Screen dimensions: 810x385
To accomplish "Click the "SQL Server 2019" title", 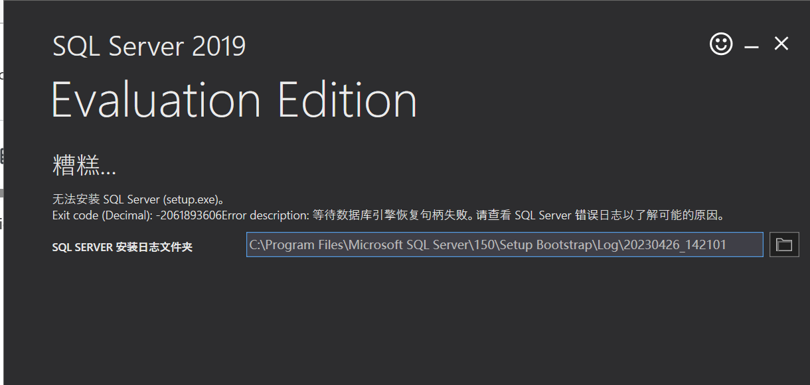I will click(x=148, y=46).
